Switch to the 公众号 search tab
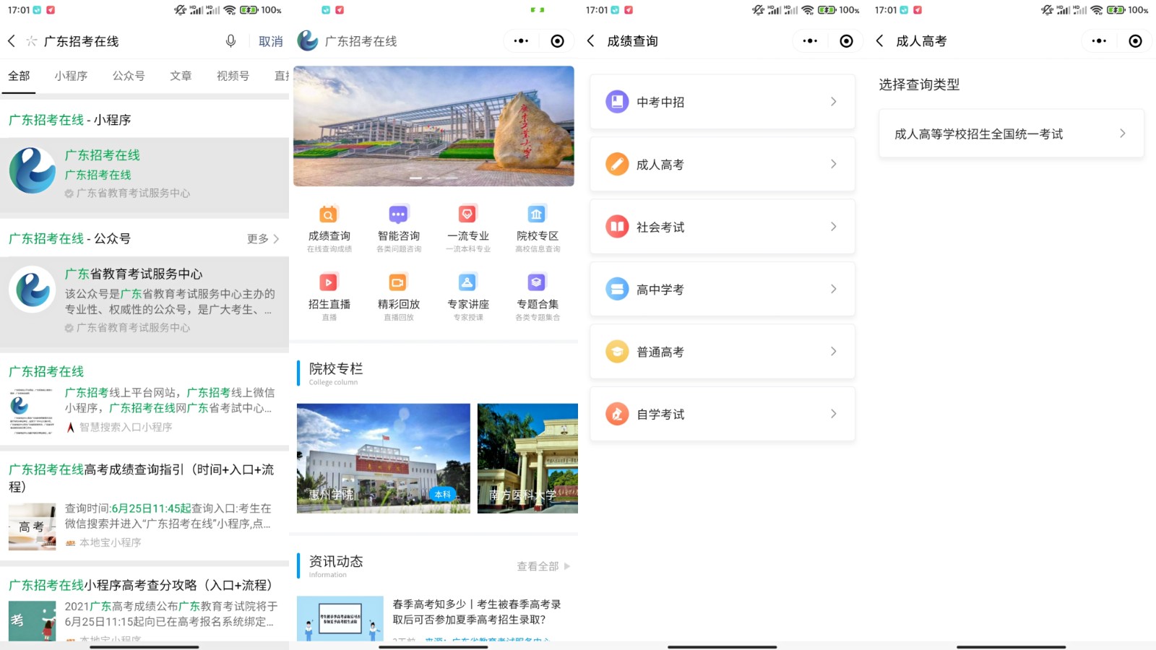 (129, 76)
